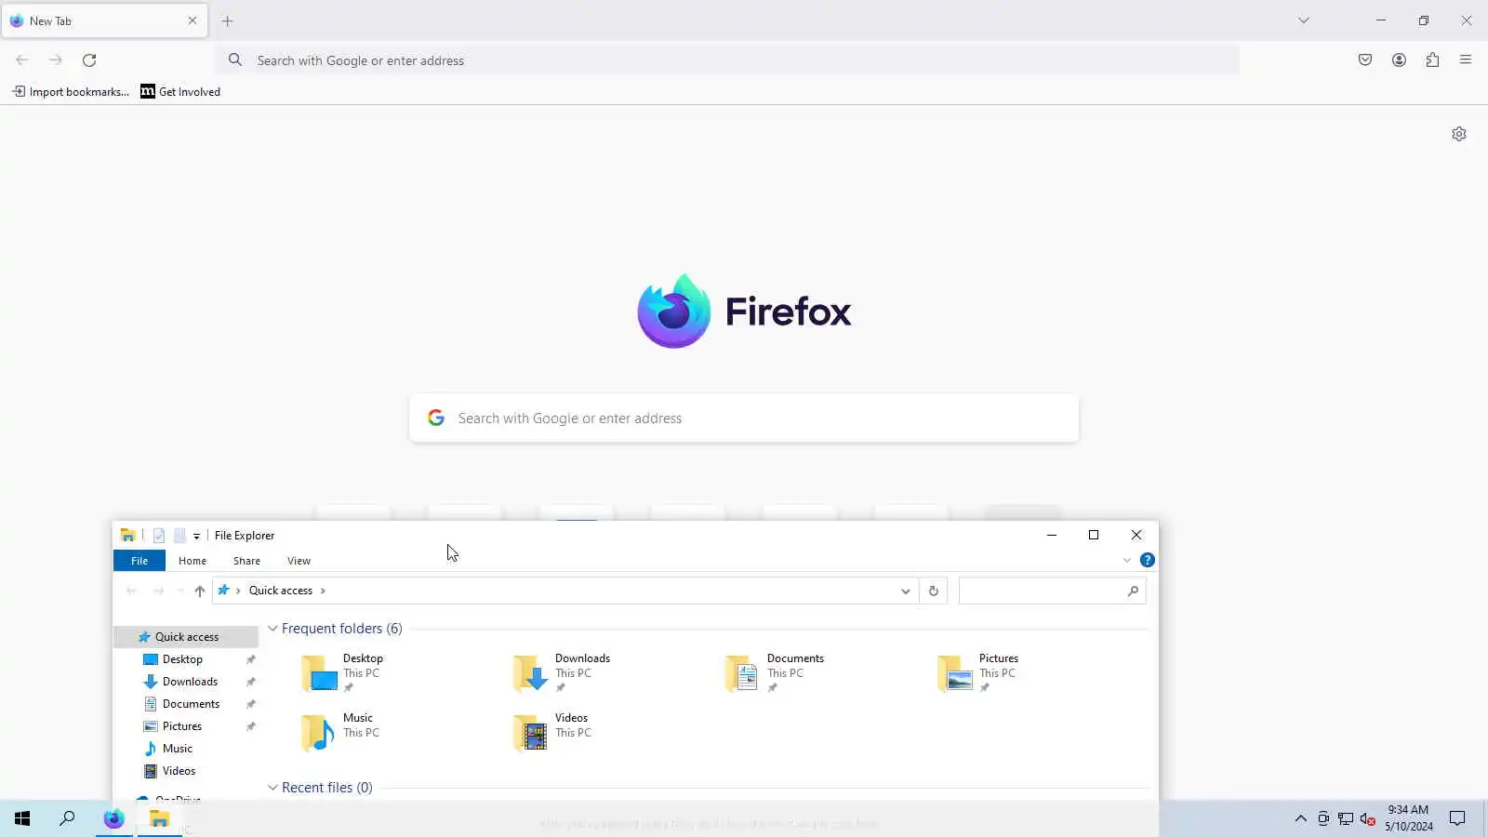Click the Save to Pocket icon

(x=1364, y=60)
